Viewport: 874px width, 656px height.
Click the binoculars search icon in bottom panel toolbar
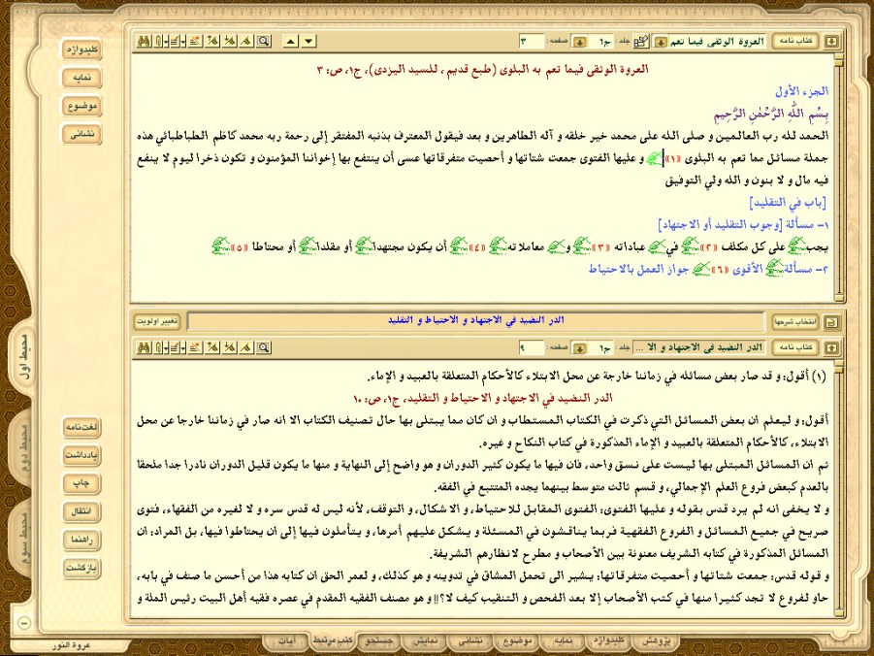click(x=141, y=346)
